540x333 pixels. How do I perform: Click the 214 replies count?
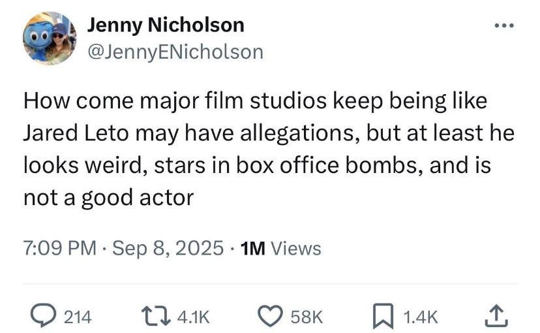pyautogui.click(x=78, y=317)
